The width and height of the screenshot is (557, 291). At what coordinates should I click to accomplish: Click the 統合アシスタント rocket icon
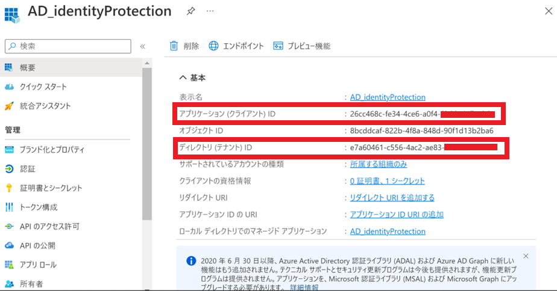tap(9, 106)
